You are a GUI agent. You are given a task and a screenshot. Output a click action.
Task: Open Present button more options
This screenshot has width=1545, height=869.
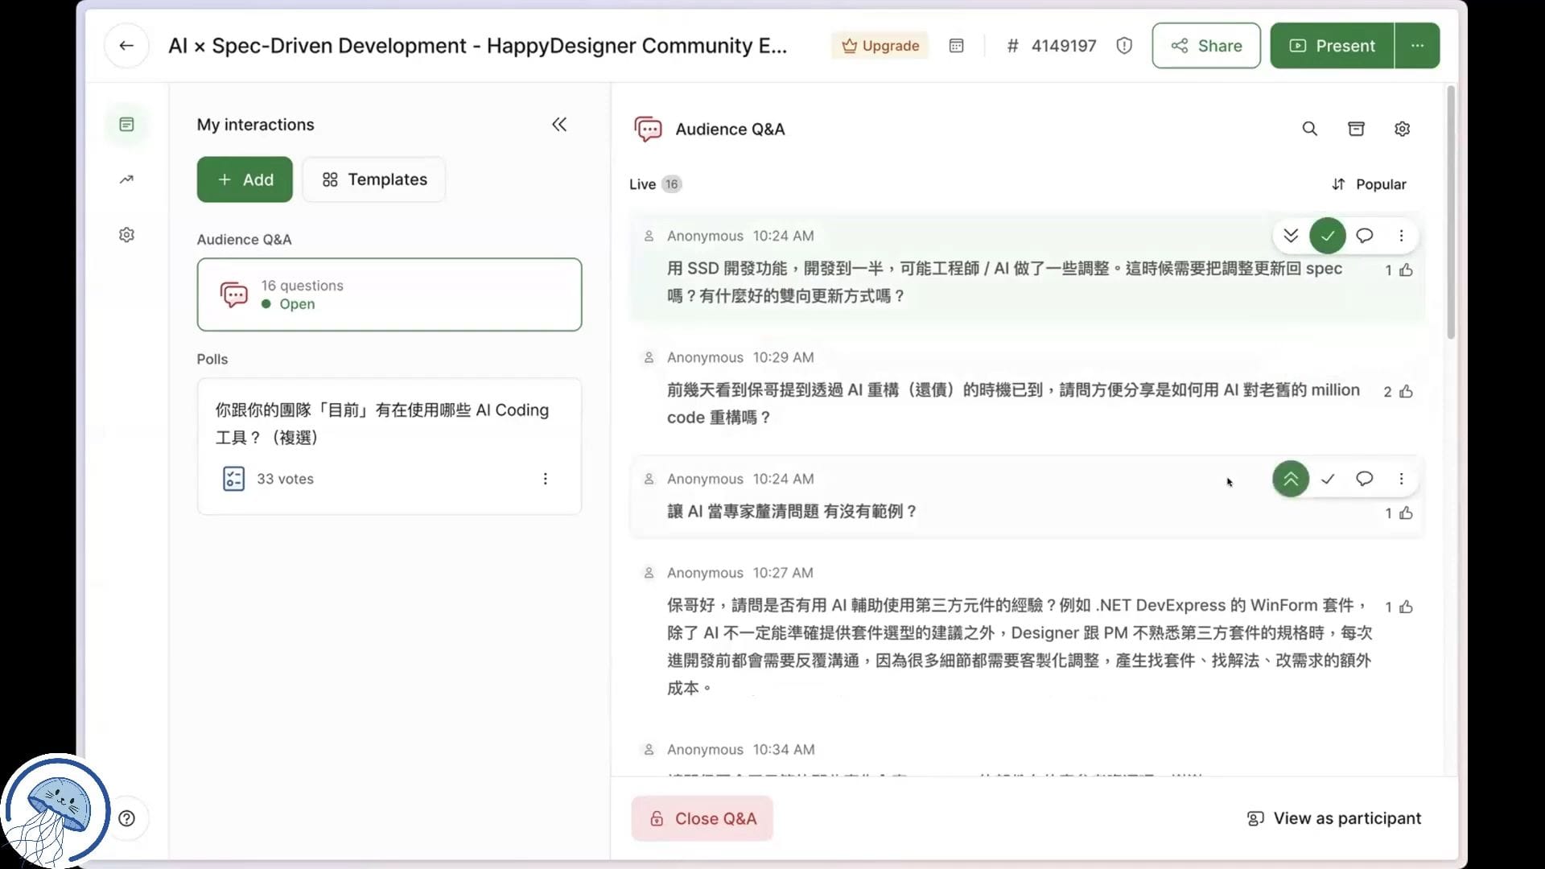(1417, 46)
